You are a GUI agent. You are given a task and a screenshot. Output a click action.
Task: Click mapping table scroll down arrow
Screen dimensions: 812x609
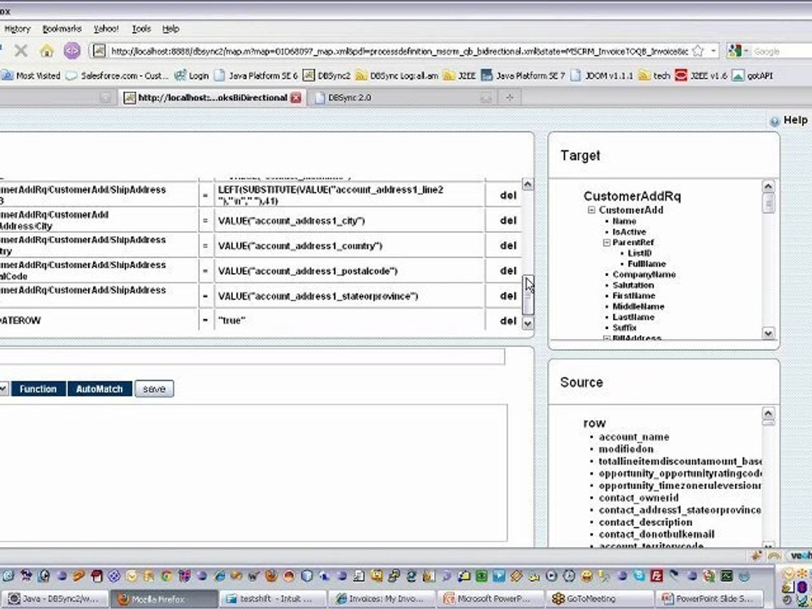tap(527, 323)
